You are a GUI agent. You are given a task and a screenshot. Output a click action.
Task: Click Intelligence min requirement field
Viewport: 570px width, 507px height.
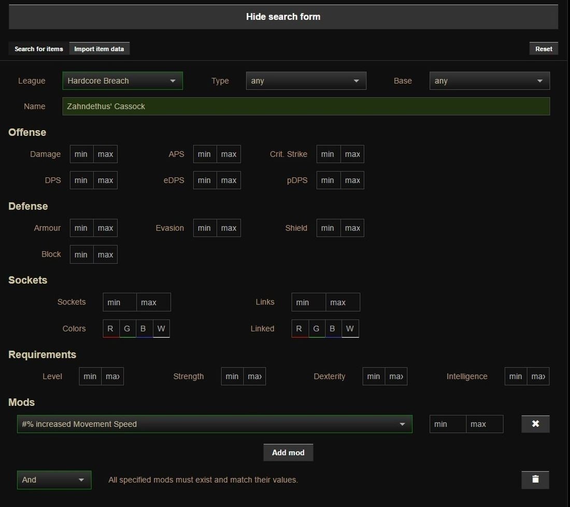tap(516, 376)
